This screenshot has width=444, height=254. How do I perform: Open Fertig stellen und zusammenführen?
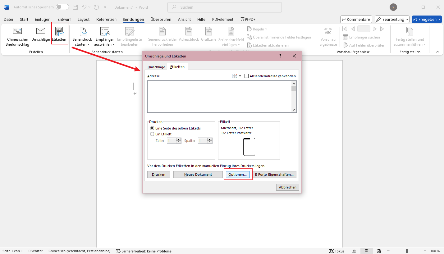[x=410, y=37]
